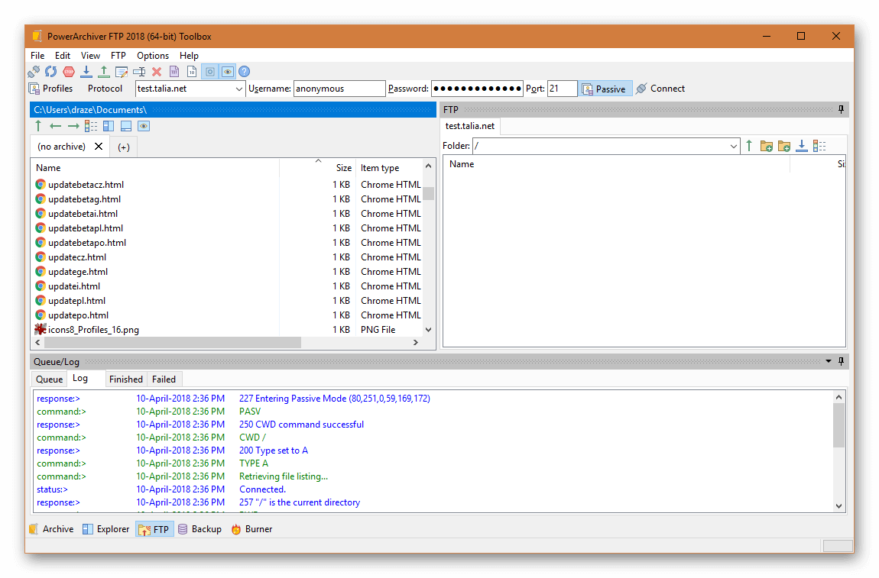This screenshot has width=879, height=578.
Task: Click the Connect button
Action: click(x=661, y=89)
